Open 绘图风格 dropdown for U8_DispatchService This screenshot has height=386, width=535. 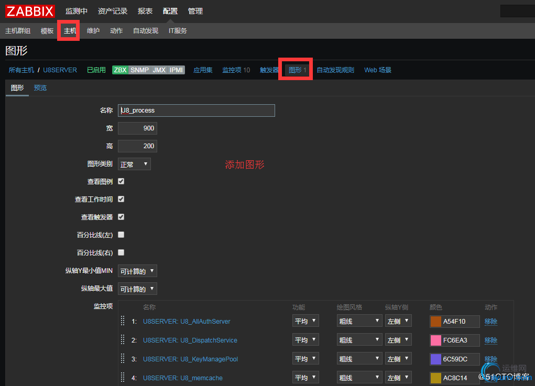click(359, 339)
